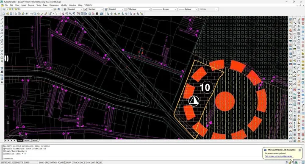This screenshot has width=305, height=164.
Task: Open the ByLayer color control dropdown
Action: [139, 9]
